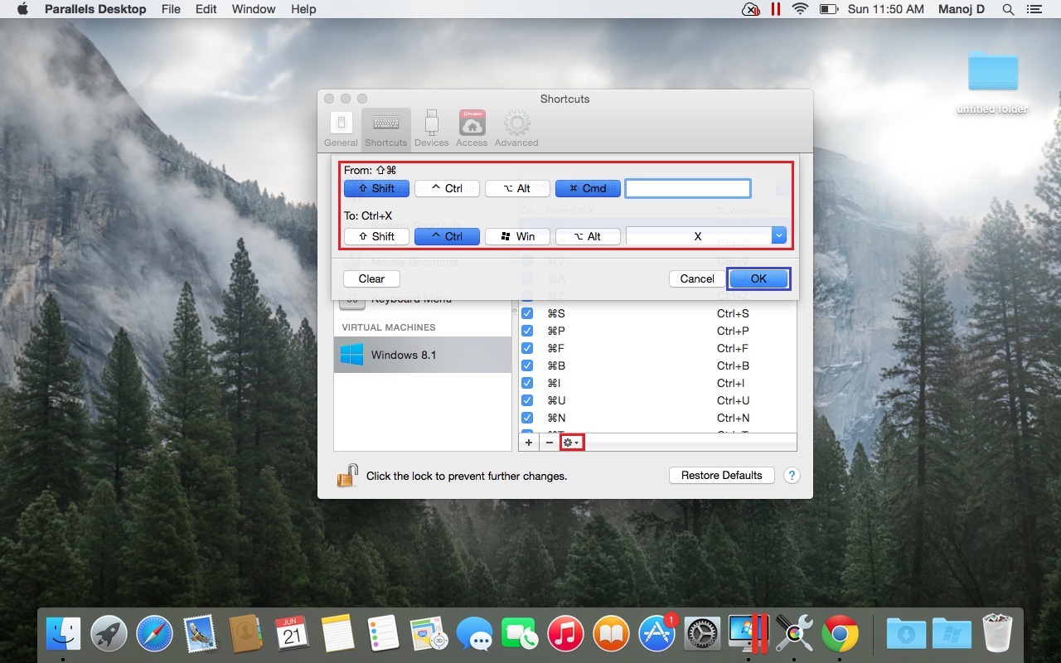Image resolution: width=1061 pixels, height=663 pixels.
Task: Open the Parallels Desktop application menu
Action: pyautogui.click(x=94, y=9)
